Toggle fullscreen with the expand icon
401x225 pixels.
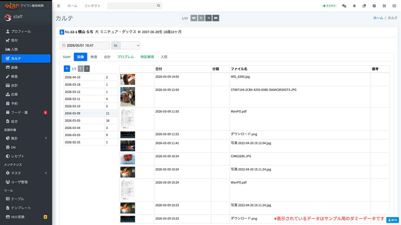(x=384, y=6)
